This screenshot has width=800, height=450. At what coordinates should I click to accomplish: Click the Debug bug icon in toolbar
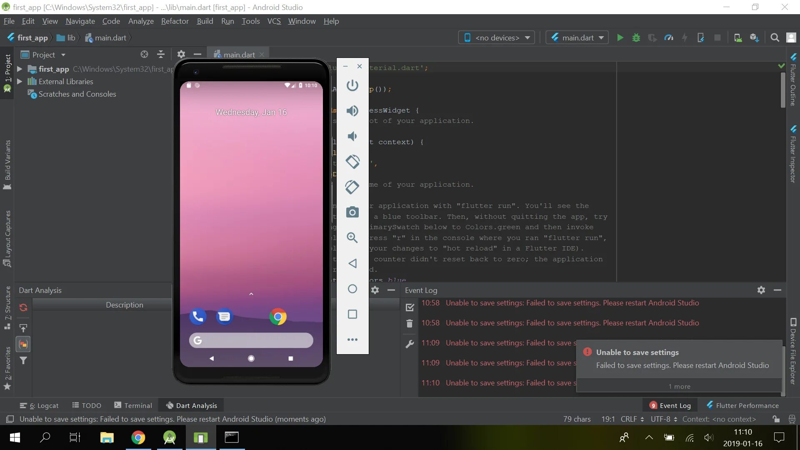pos(636,38)
